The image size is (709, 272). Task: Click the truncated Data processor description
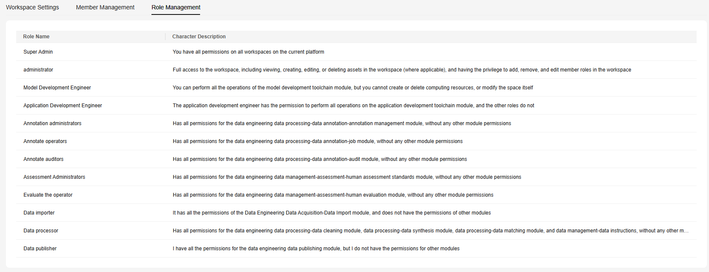point(430,231)
